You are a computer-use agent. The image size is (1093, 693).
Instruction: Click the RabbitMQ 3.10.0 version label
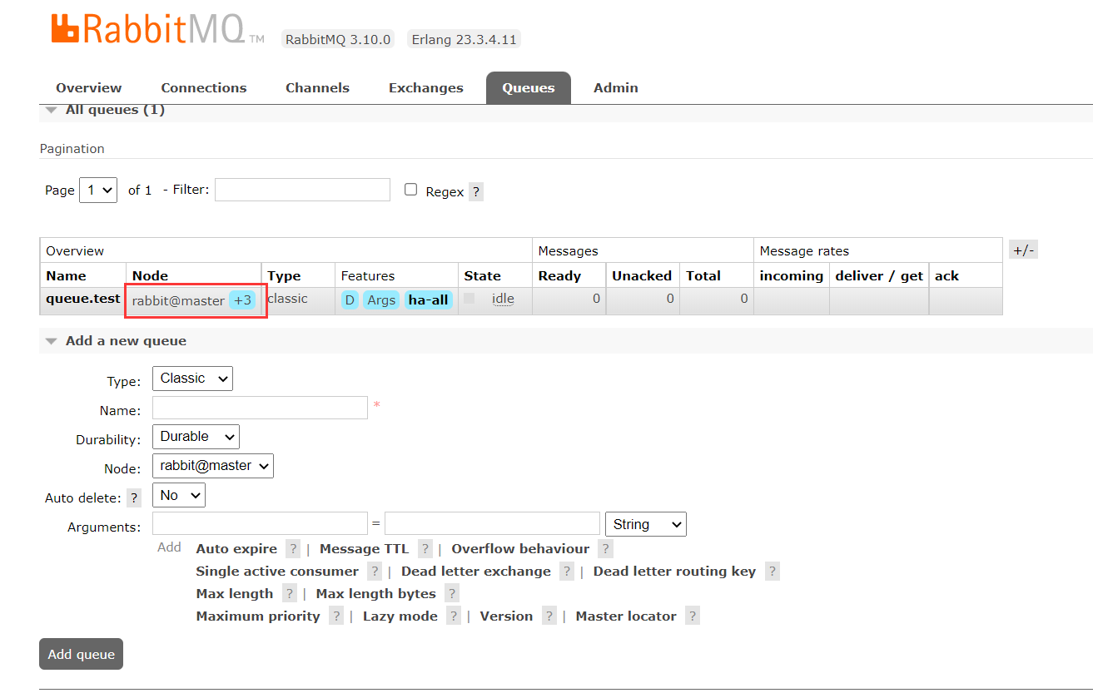pos(338,40)
